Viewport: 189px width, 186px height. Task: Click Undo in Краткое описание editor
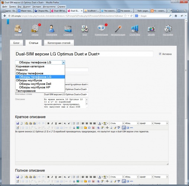click(x=39, y=123)
